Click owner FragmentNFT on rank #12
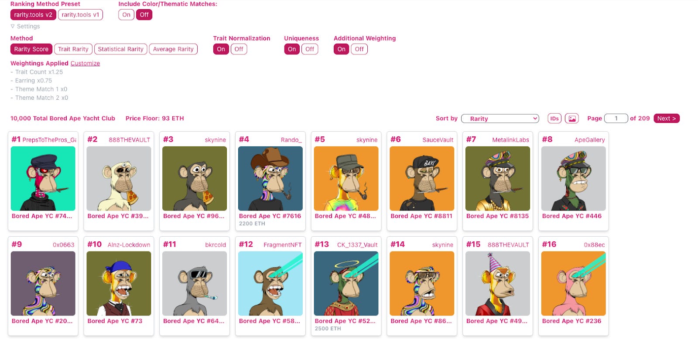The image size is (698, 339). point(283,245)
